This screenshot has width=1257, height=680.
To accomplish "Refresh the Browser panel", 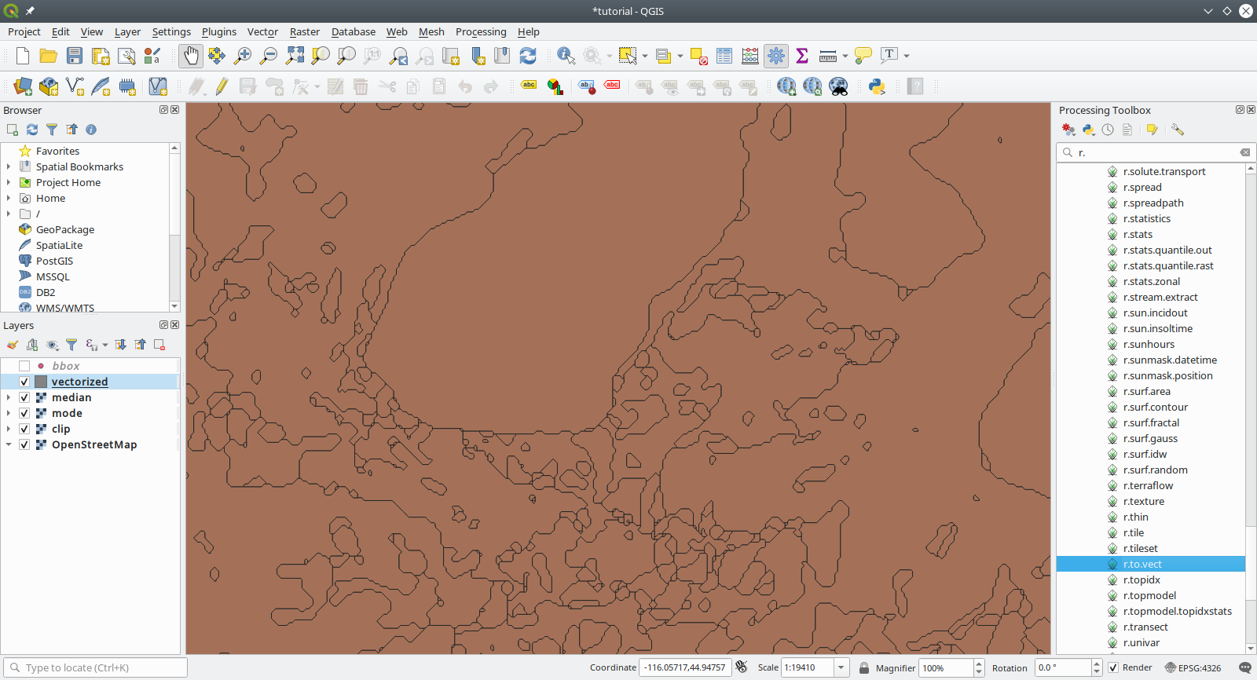I will coord(32,130).
